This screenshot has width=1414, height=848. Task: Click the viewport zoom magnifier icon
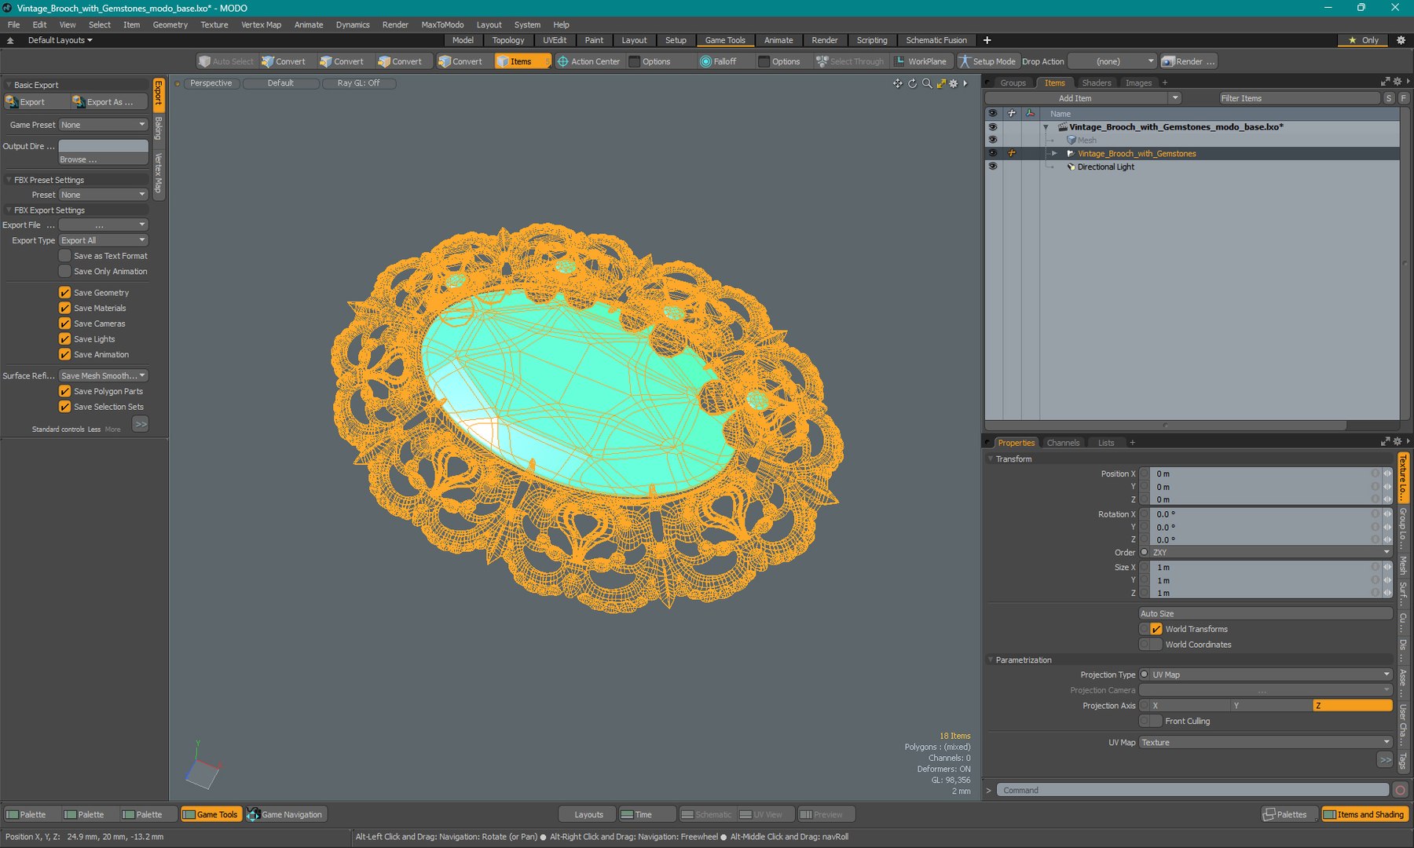(927, 83)
